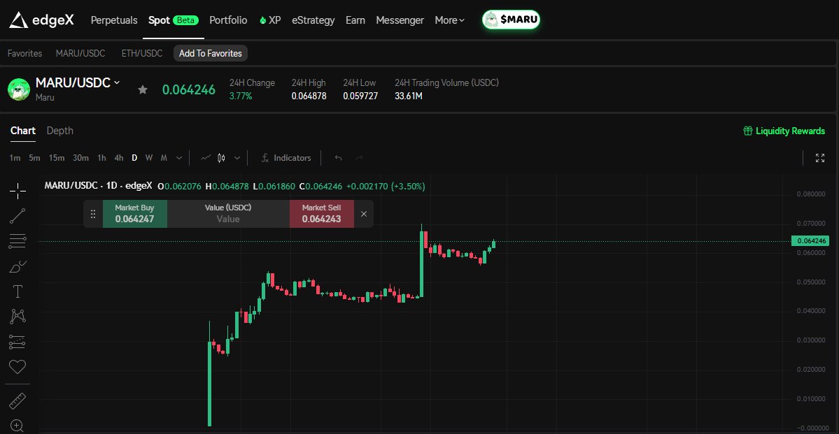Select the brush drawing tool
839x434 pixels.
pyautogui.click(x=17, y=266)
